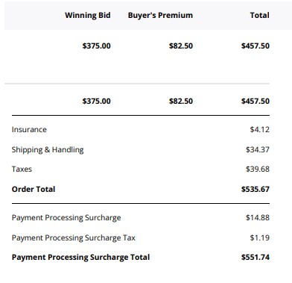
Task: Select the first row $82.50 buyer's premium
Action: coord(181,46)
